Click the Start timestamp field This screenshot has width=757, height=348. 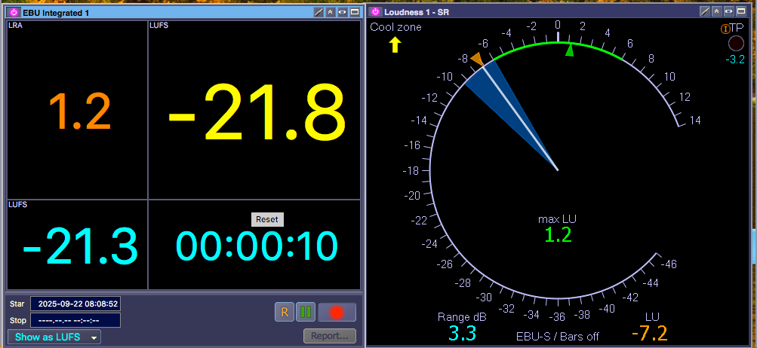[75, 304]
